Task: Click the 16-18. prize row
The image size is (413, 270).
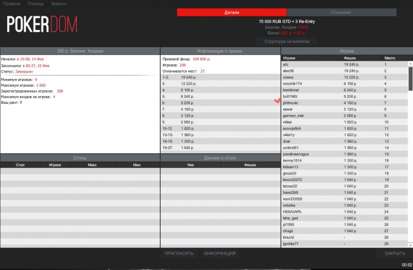Action: click(x=221, y=141)
